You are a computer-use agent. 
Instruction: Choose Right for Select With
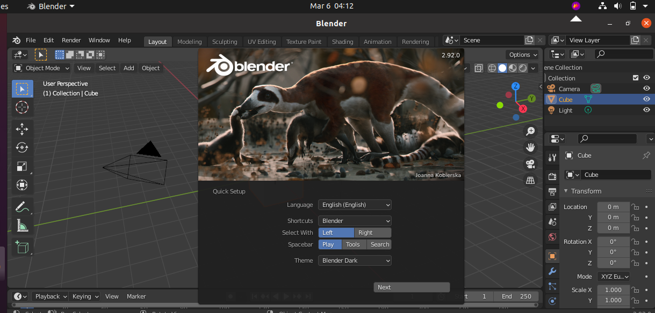pos(373,233)
